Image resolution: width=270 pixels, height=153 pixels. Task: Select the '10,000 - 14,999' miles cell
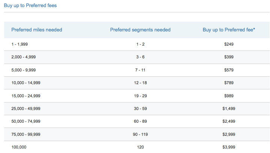26,83
